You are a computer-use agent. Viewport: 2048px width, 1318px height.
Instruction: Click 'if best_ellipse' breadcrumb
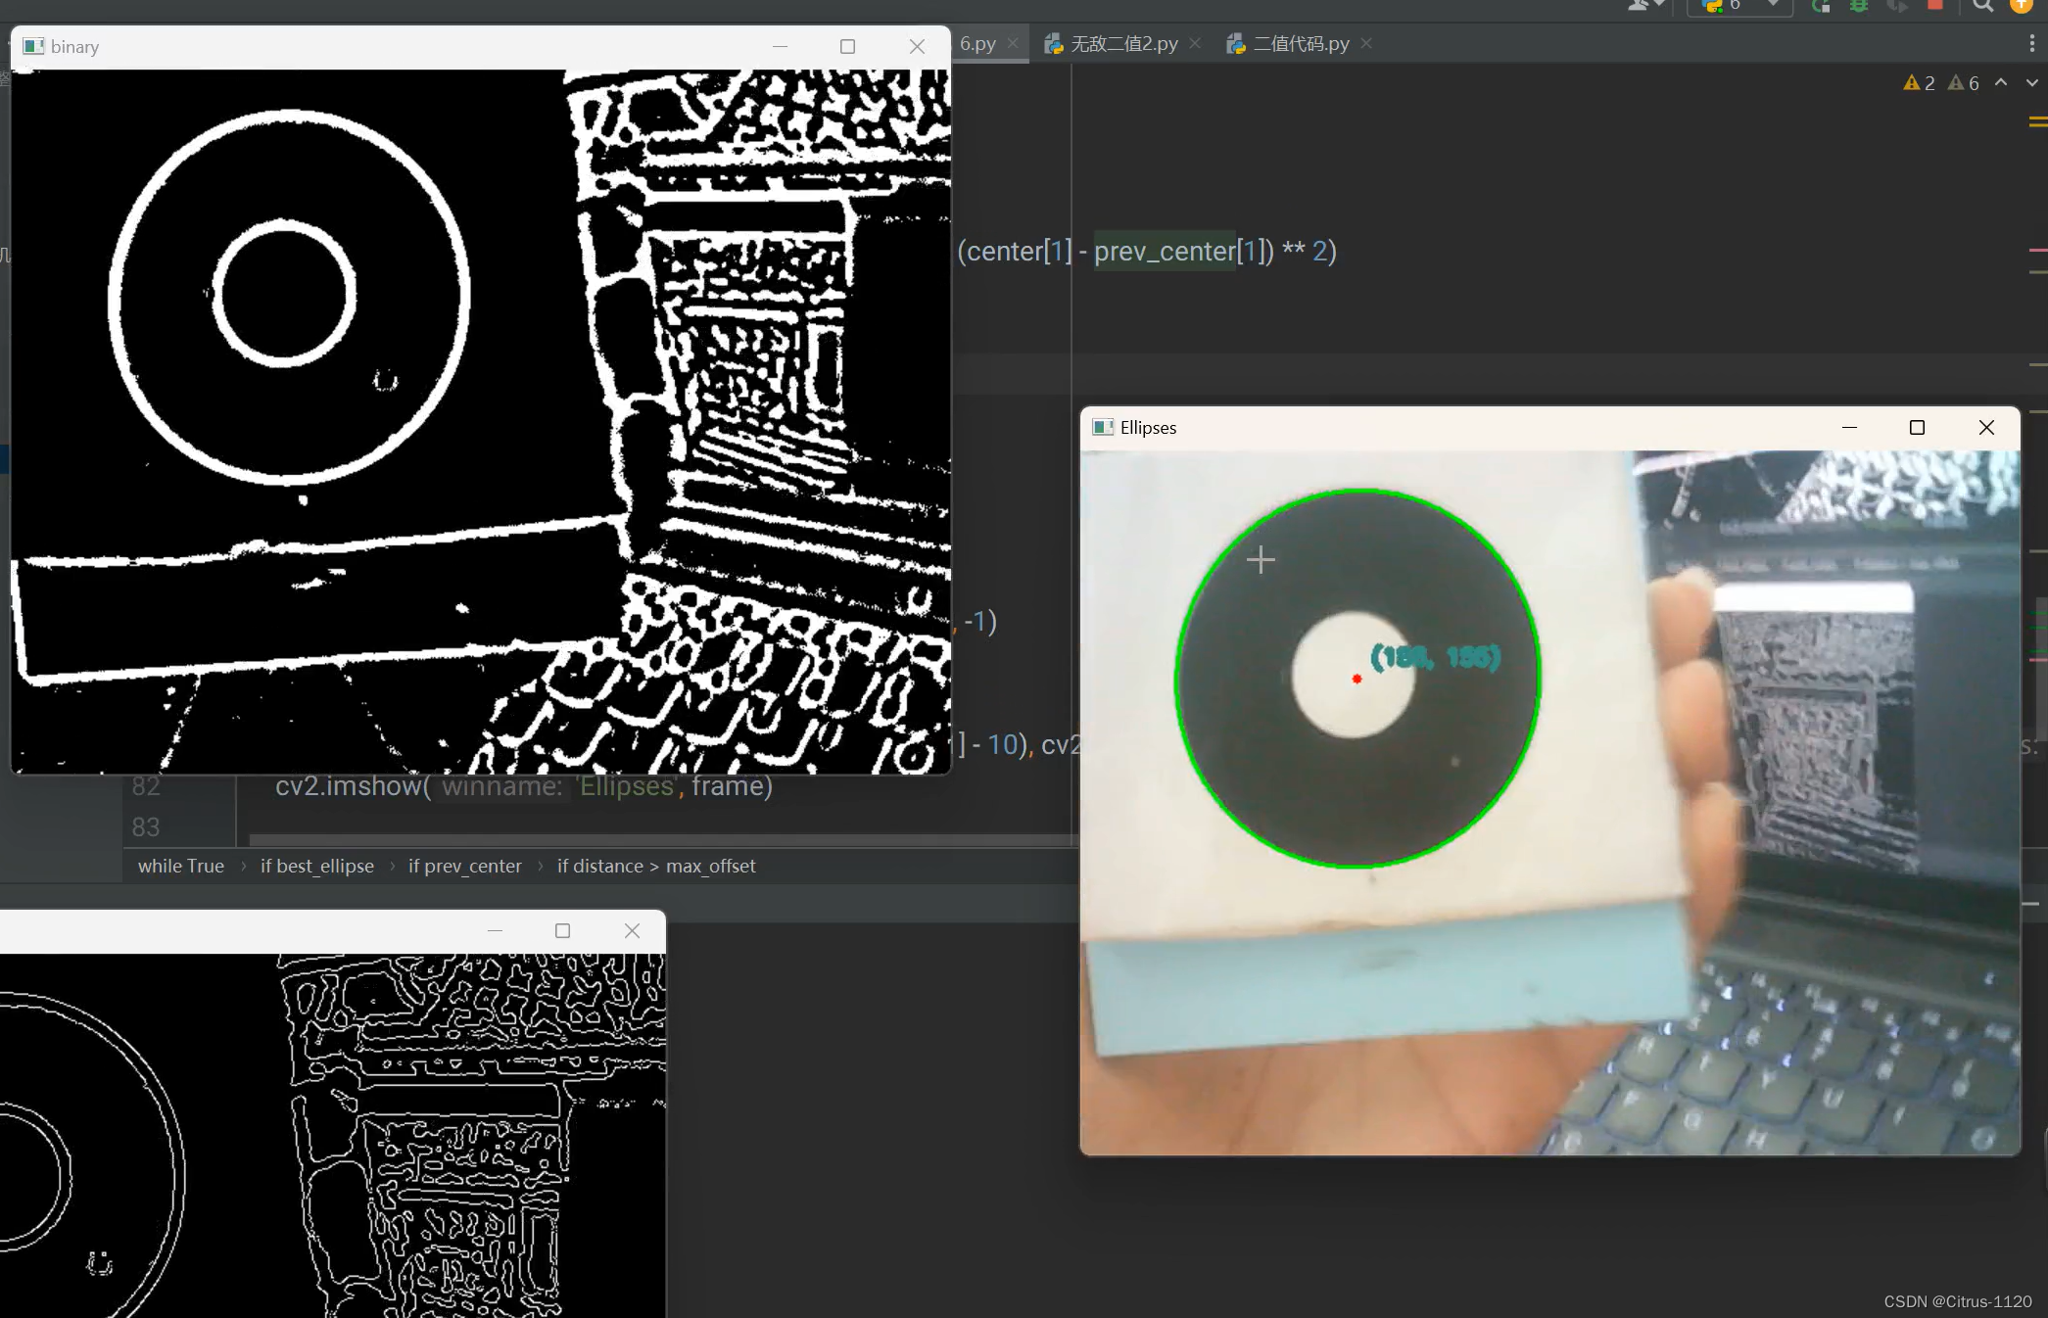(316, 866)
